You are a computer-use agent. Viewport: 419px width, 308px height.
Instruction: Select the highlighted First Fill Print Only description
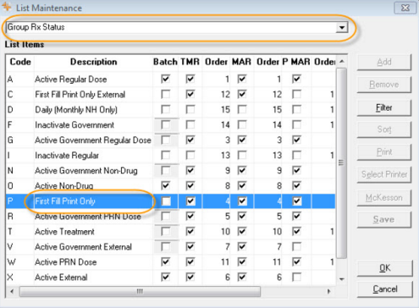[65, 201]
